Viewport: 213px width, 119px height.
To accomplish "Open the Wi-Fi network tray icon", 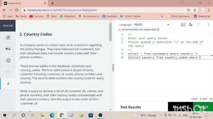I will point(180,115).
